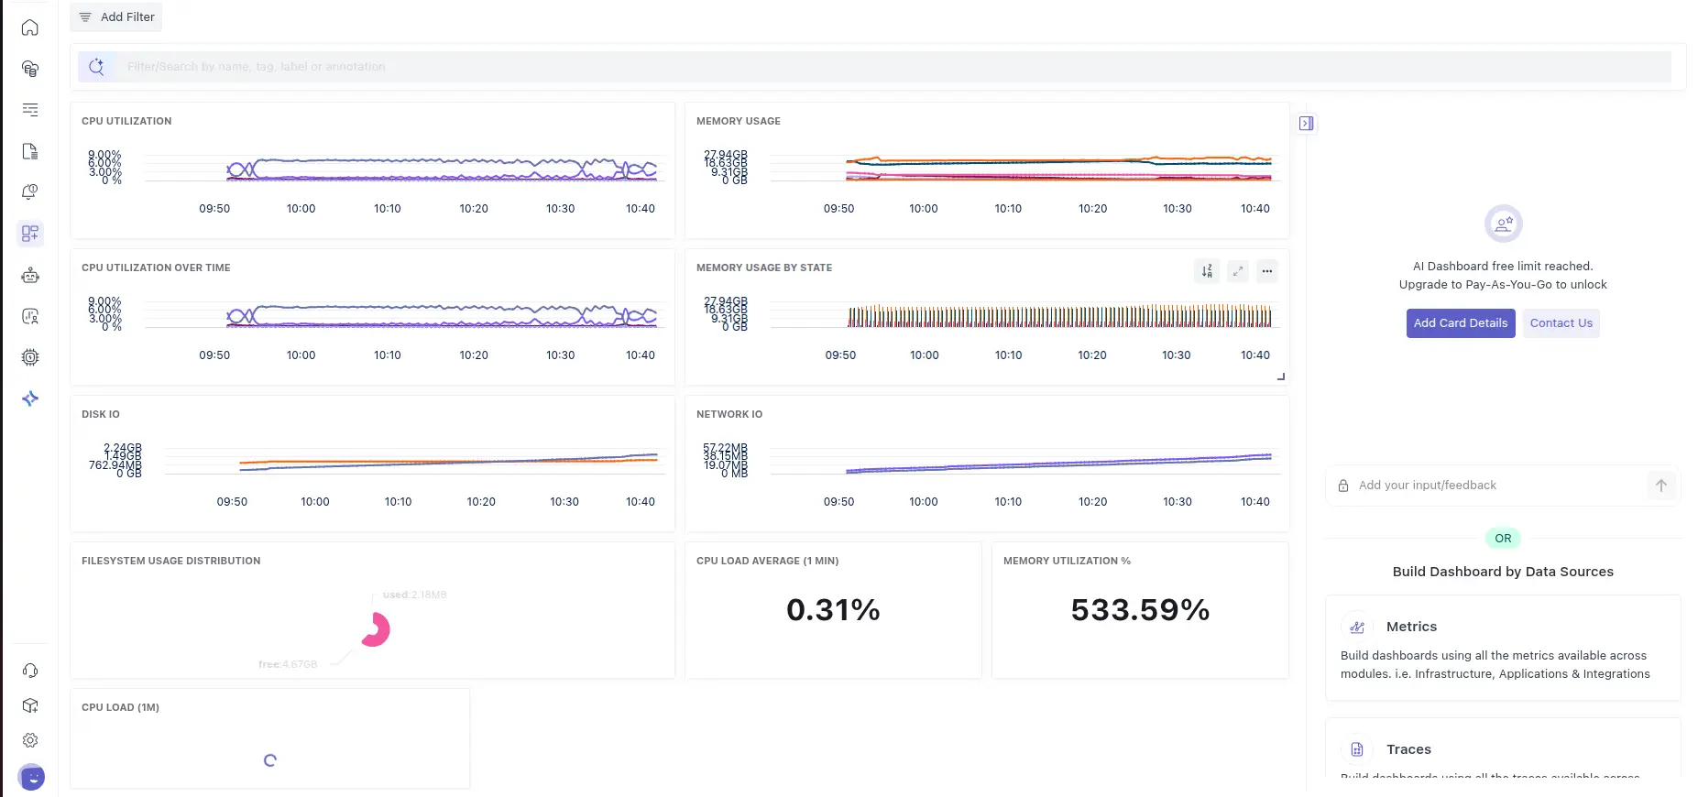Click the Add Card Details button
Screen dimensions: 1698x797
click(1460, 323)
